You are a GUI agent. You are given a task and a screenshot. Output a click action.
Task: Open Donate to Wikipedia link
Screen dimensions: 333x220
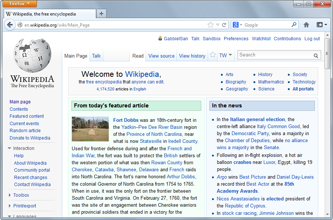point(30,138)
